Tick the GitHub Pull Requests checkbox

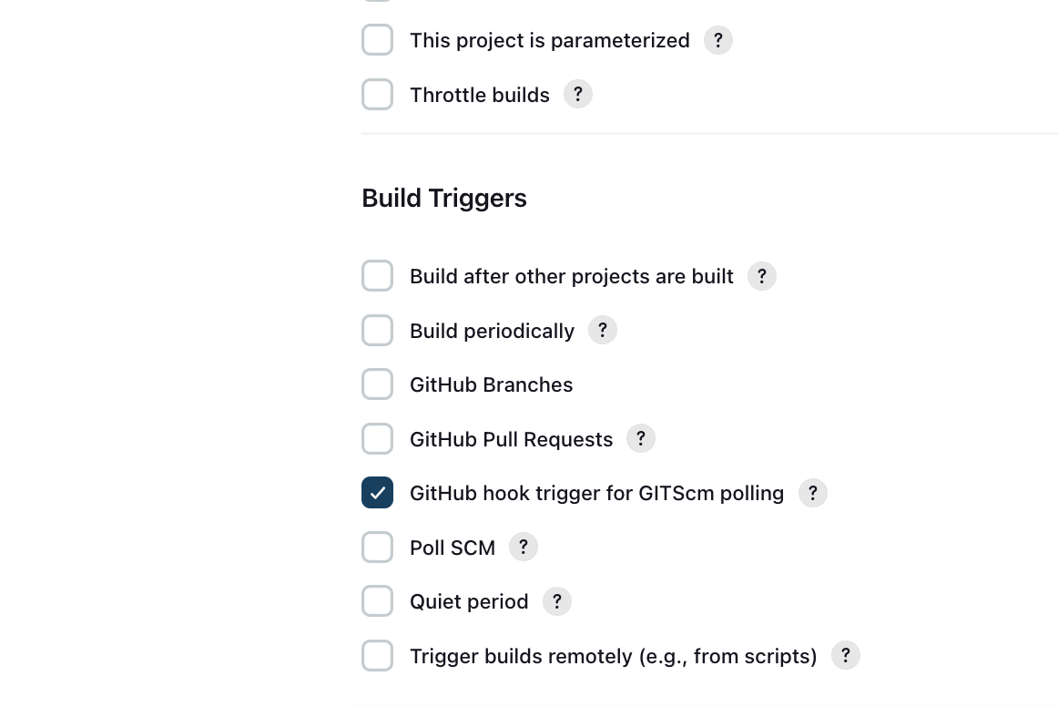tap(377, 439)
